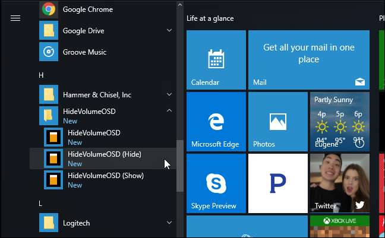Collapse the HideVolumeOSD folder
The image size is (385, 238).
coord(169,111)
